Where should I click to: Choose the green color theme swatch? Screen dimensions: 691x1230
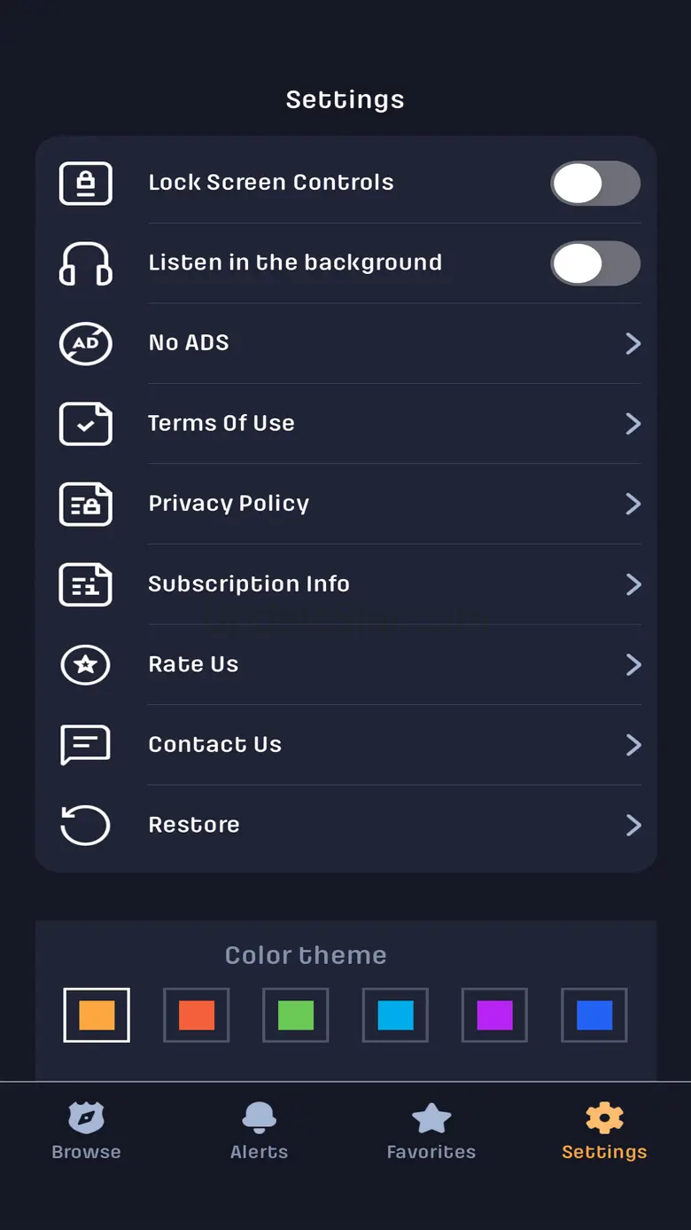[296, 1015]
